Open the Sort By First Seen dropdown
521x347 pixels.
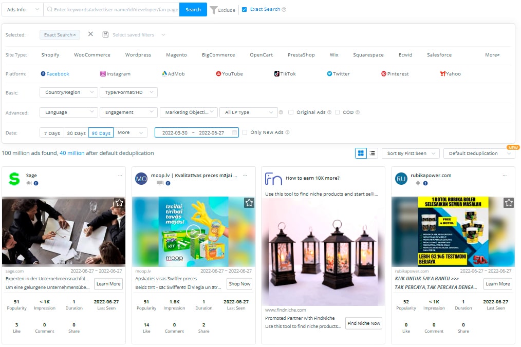click(411, 153)
